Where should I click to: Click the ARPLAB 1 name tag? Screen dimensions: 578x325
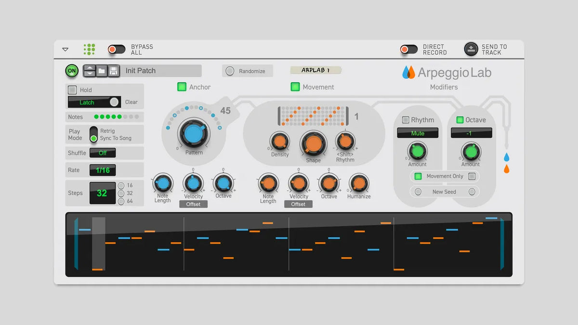point(316,70)
